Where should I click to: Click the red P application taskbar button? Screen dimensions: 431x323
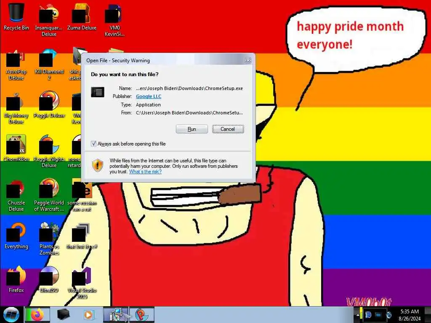coord(142,315)
